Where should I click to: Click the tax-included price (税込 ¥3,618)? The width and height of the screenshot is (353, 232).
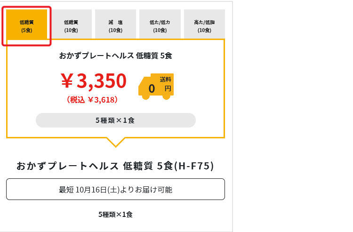click(92, 99)
